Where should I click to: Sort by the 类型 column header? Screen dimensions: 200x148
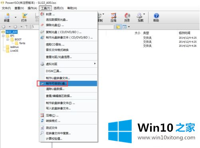click(x=146, y=33)
